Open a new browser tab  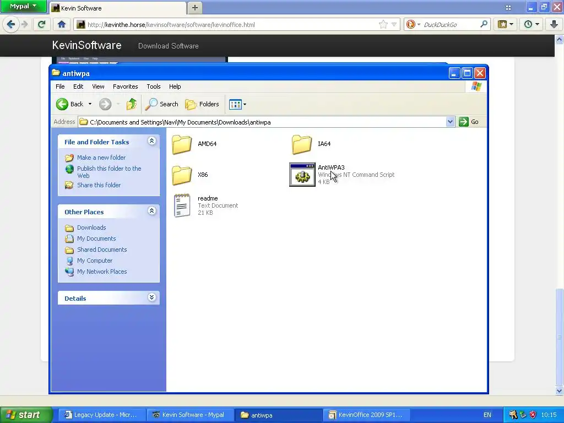(x=194, y=8)
